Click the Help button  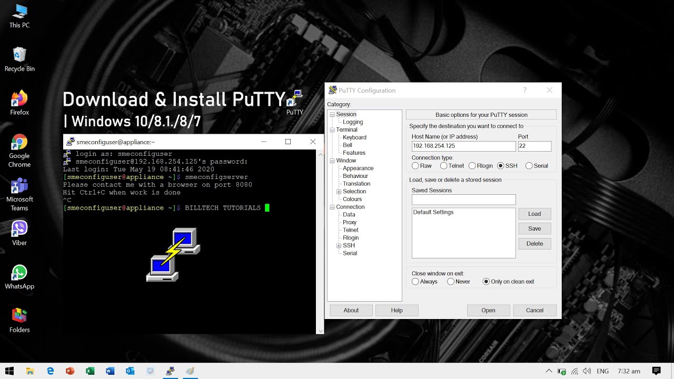pyautogui.click(x=397, y=310)
